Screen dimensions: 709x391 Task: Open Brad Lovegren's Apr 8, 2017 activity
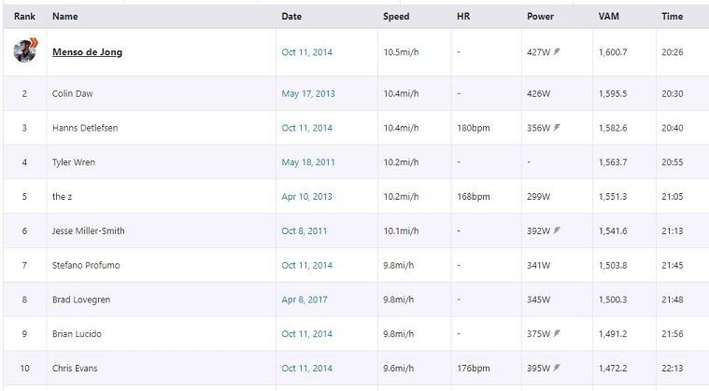click(305, 300)
